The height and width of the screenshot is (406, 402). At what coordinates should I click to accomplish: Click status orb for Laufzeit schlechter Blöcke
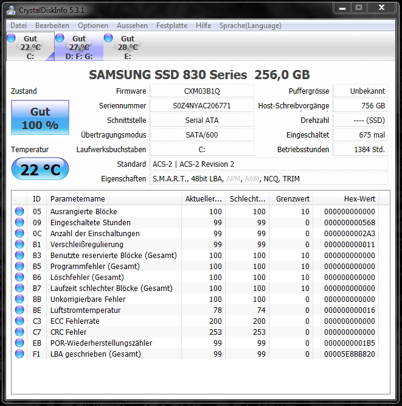coord(19,288)
